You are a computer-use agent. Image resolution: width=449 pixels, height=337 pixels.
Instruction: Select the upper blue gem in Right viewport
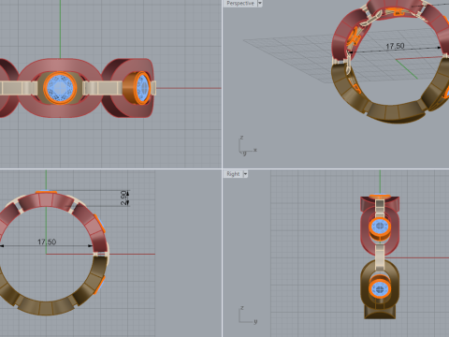coord(380,227)
